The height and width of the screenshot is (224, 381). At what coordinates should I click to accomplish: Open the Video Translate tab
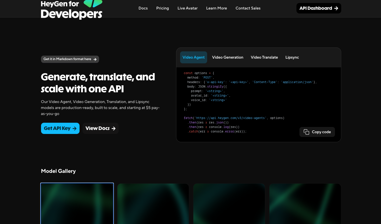click(264, 57)
